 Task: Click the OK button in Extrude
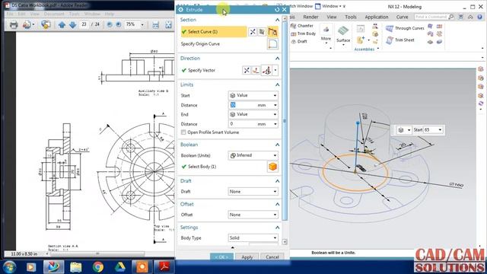click(221, 257)
